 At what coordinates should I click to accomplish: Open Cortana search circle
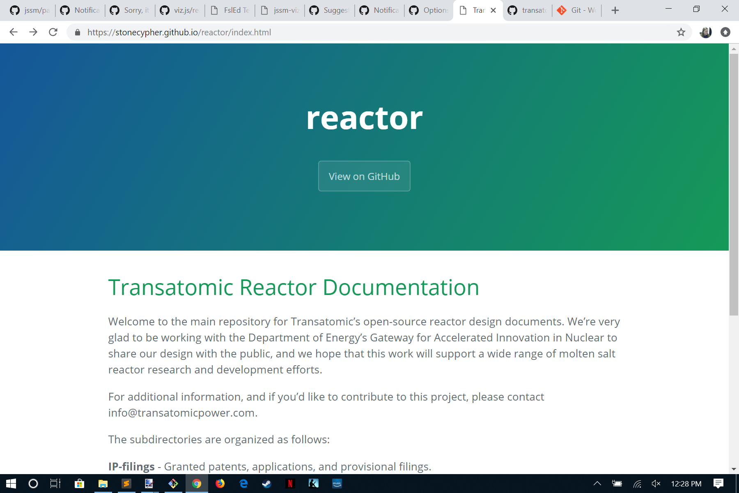coord(33,484)
